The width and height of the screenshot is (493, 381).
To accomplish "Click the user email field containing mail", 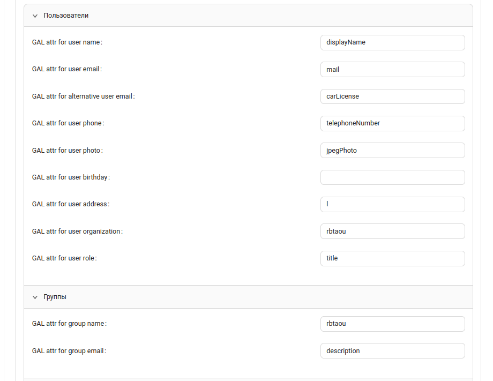I will tap(392, 69).
